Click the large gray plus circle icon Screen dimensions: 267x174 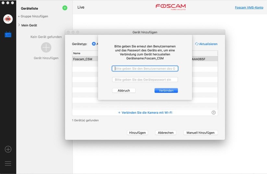point(46,47)
